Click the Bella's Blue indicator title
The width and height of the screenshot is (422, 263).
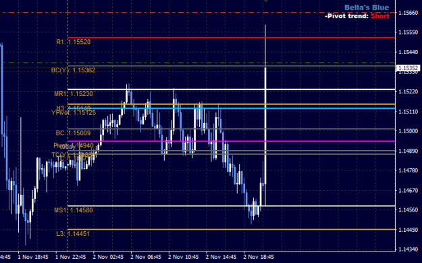[x=367, y=7]
